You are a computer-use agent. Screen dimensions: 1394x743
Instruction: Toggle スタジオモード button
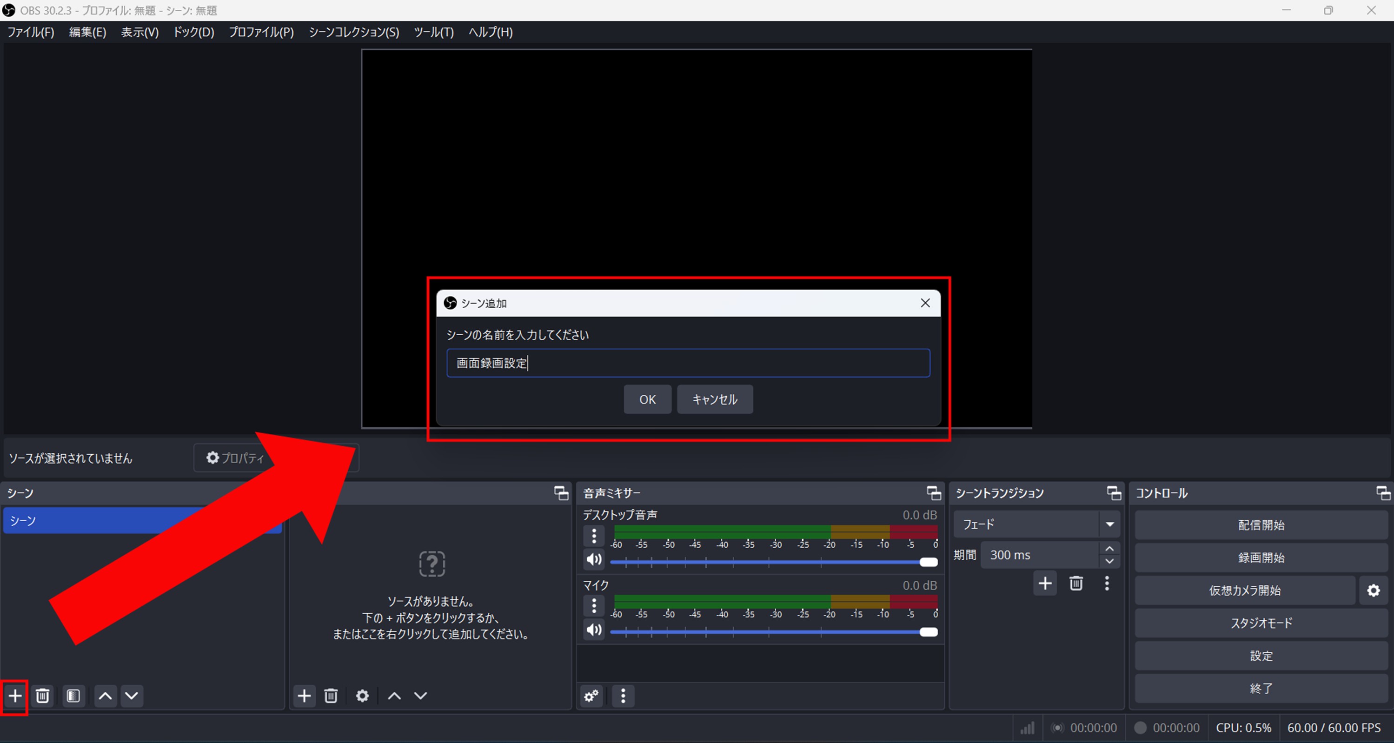coord(1261,623)
